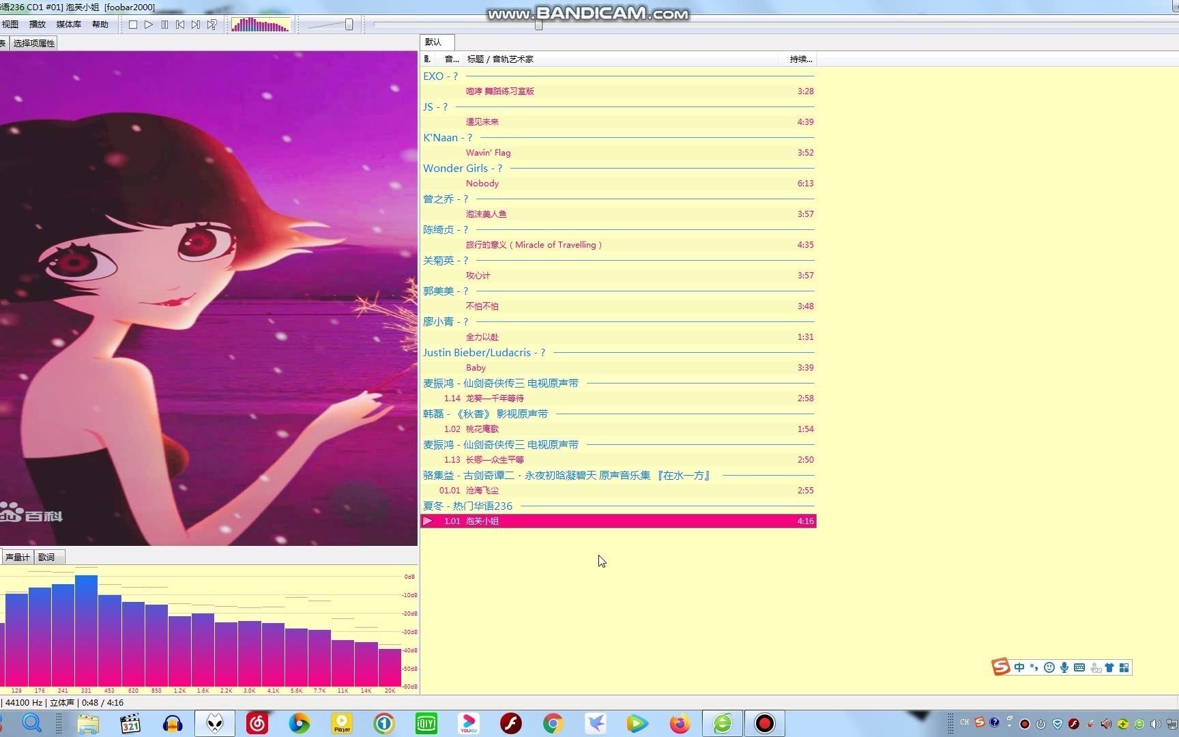Click the 音... track number column header

[x=451, y=59]
